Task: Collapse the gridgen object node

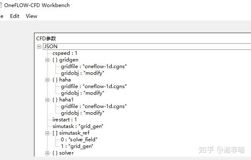Action: pos(47,60)
